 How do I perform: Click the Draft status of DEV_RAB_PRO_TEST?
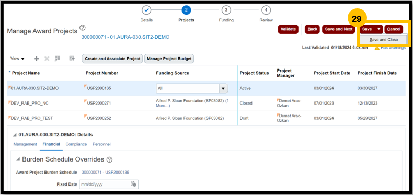pos(244,118)
